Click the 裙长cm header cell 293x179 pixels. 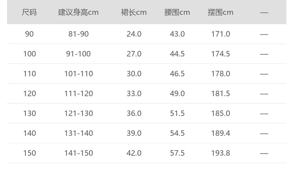[134, 13]
